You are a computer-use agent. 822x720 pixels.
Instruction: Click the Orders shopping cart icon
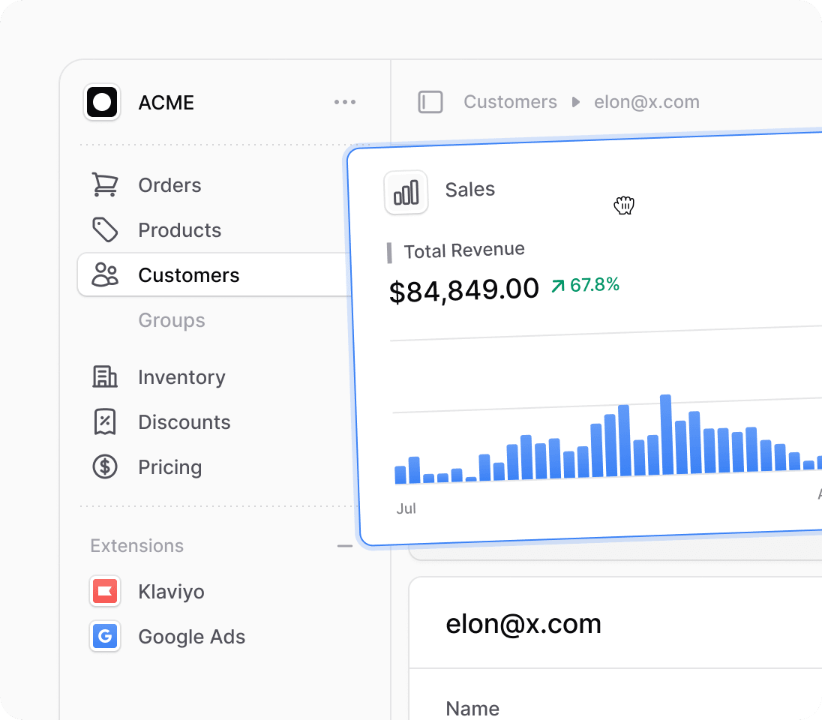tap(105, 184)
